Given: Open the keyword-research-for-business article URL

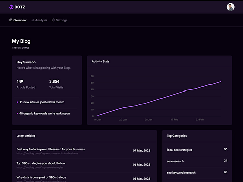Looking at the screenshot, I should coord(47,153).
